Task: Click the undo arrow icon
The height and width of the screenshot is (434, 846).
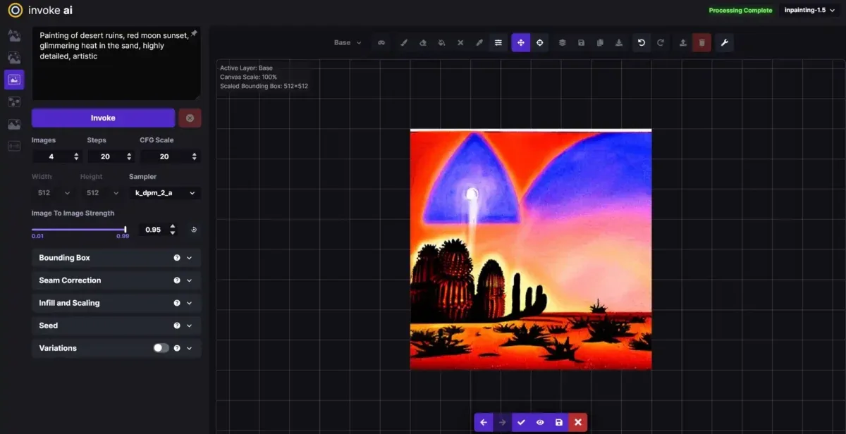Action: coord(641,43)
